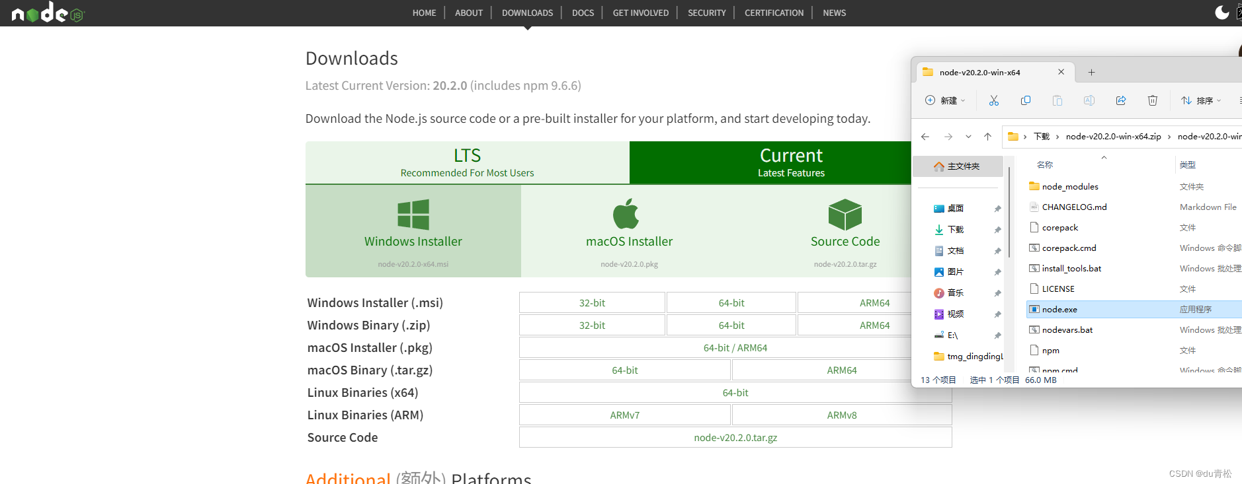Toggle dark mode moon icon
This screenshot has width=1242, height=484.
(1222, 12)
